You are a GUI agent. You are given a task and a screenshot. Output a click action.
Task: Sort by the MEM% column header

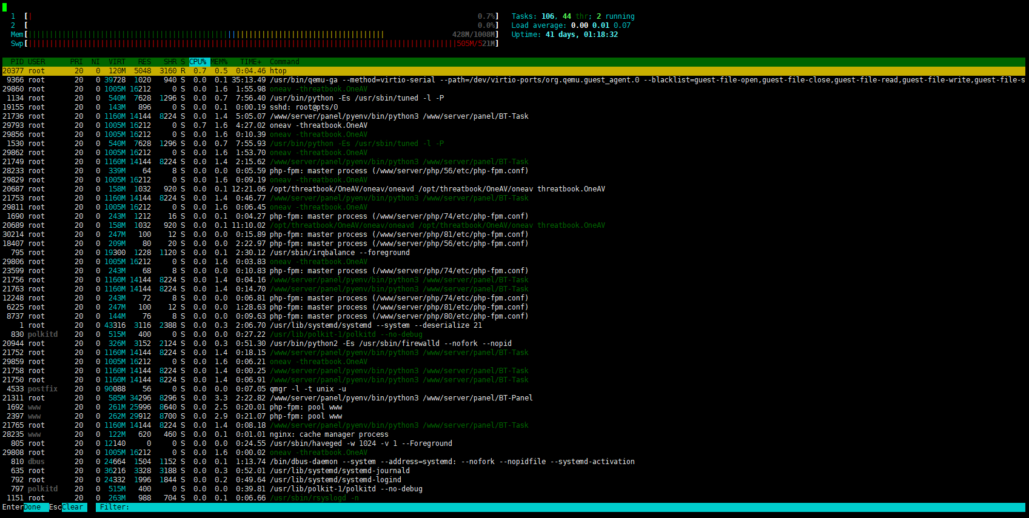[x=219, y=62]
